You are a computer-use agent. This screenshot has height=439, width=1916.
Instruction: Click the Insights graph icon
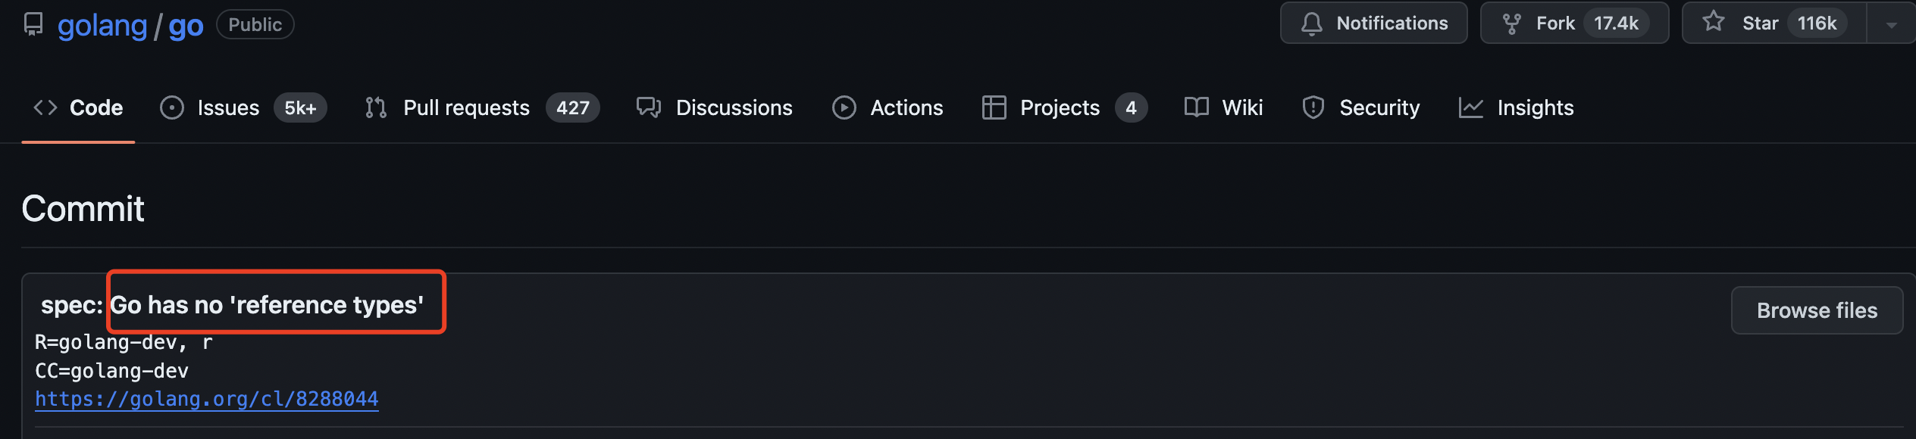click(1470, 107)
